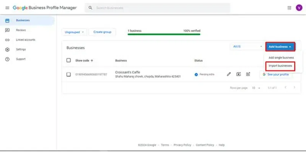
Task: Click the Support question mark icon
Action: point(7,59)
